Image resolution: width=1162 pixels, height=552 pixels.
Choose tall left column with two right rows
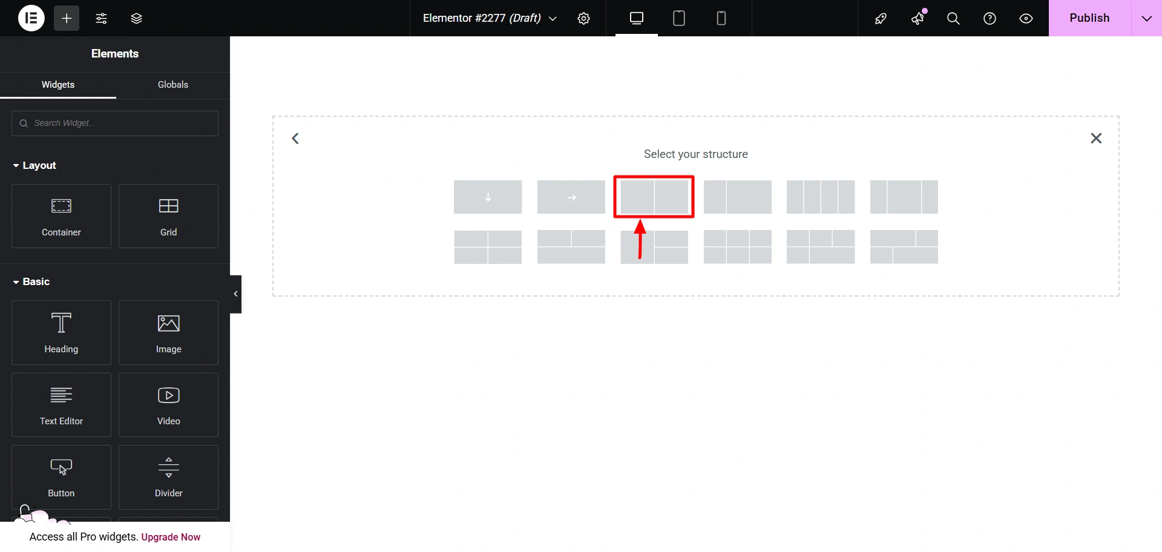pyautogui.click(x=654, y=247)
